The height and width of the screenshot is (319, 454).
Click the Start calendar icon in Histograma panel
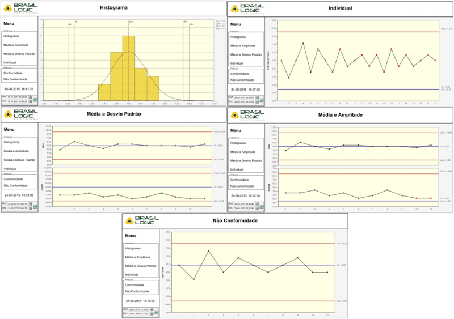pos(29,97)
